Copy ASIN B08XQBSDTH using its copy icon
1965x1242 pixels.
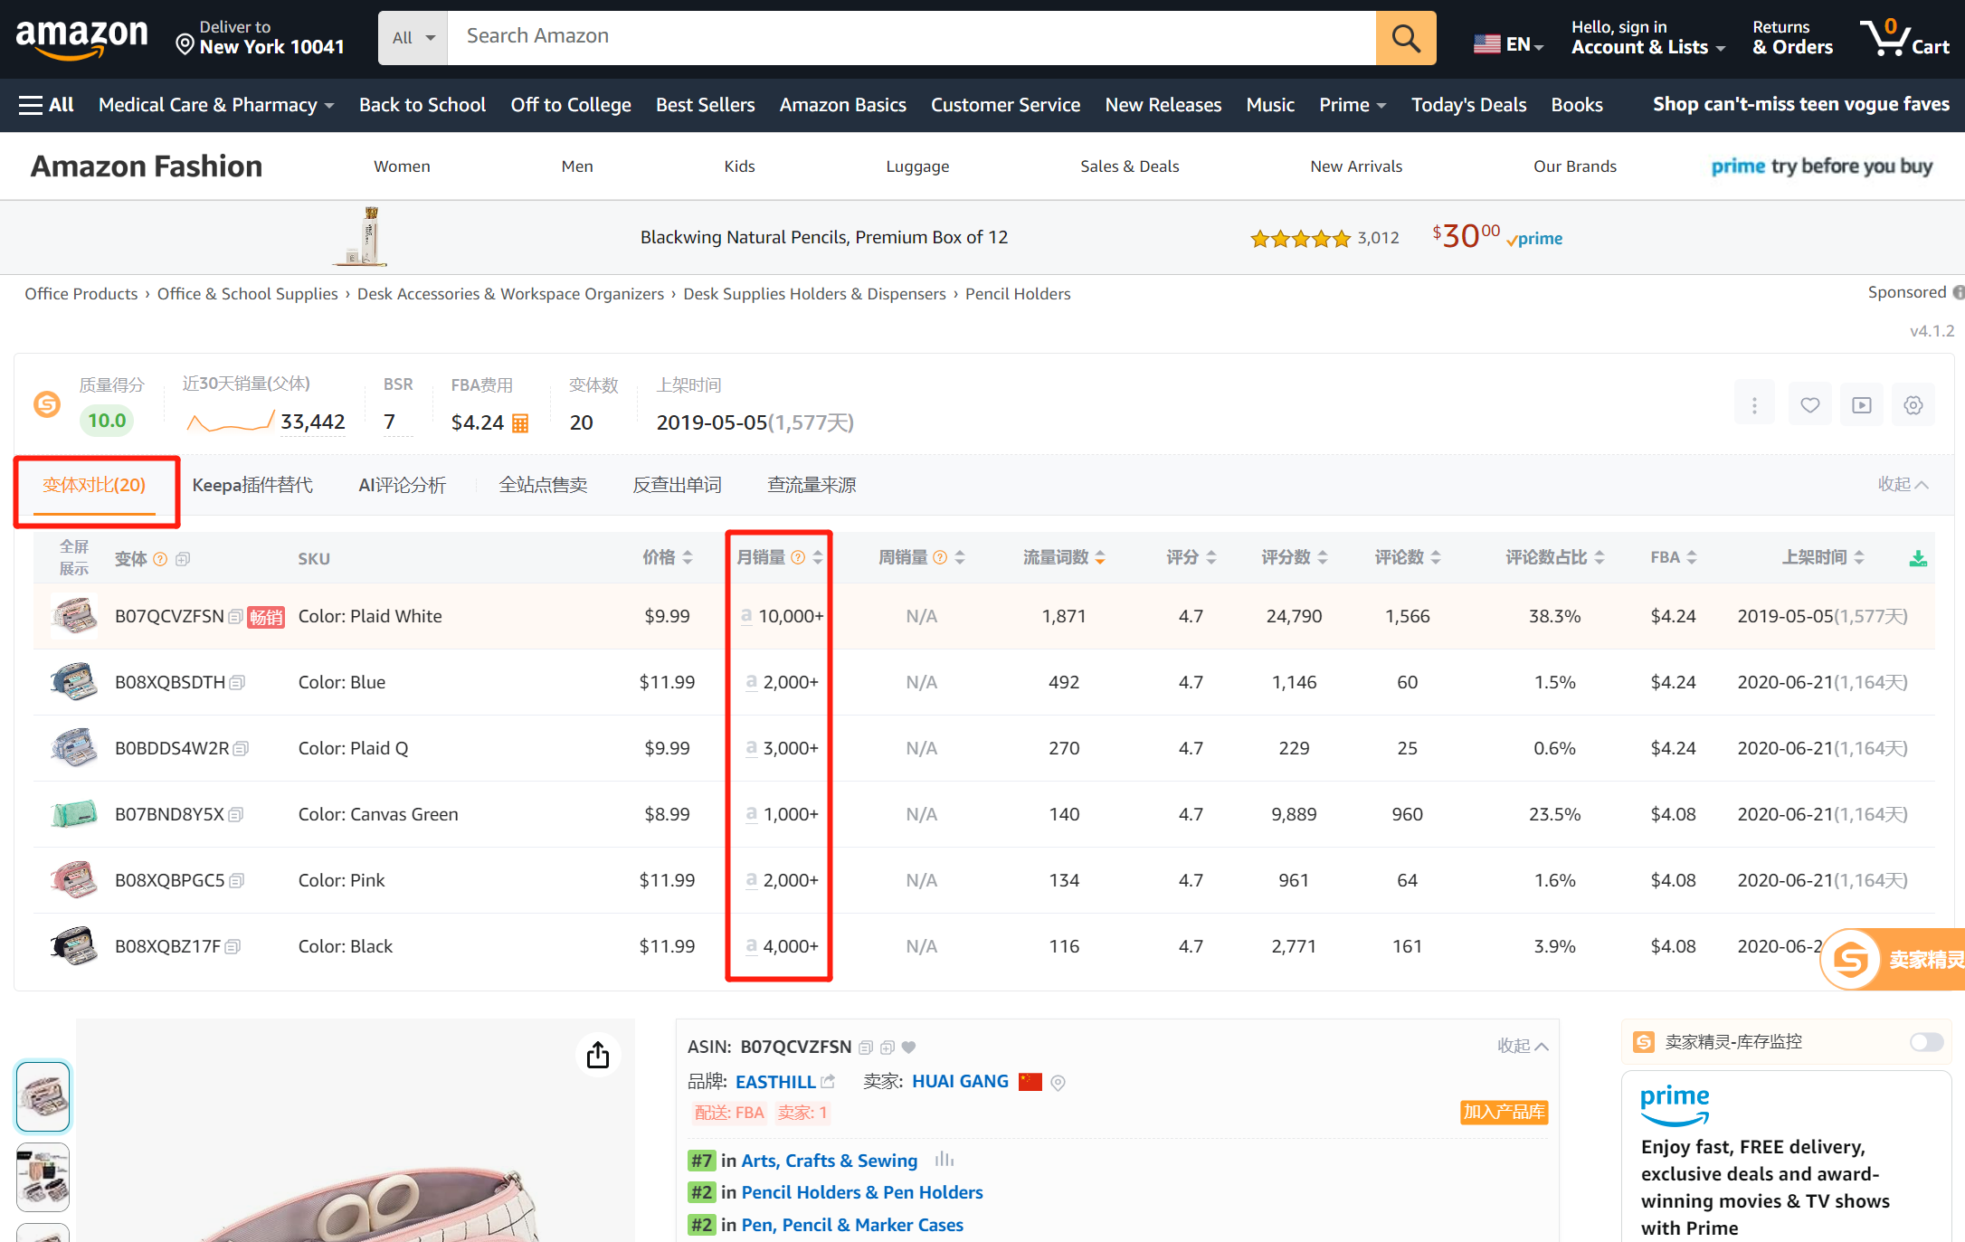[237, 683]
